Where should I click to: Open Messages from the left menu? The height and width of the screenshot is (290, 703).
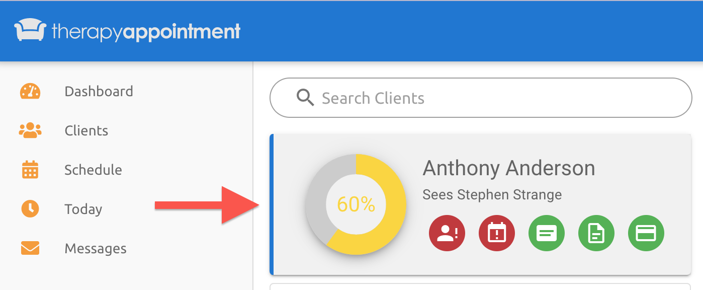point(95,248)
